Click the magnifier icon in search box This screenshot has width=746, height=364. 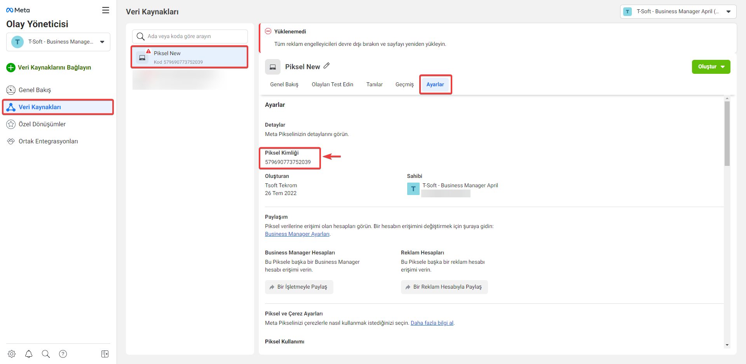tap(141, 37)
